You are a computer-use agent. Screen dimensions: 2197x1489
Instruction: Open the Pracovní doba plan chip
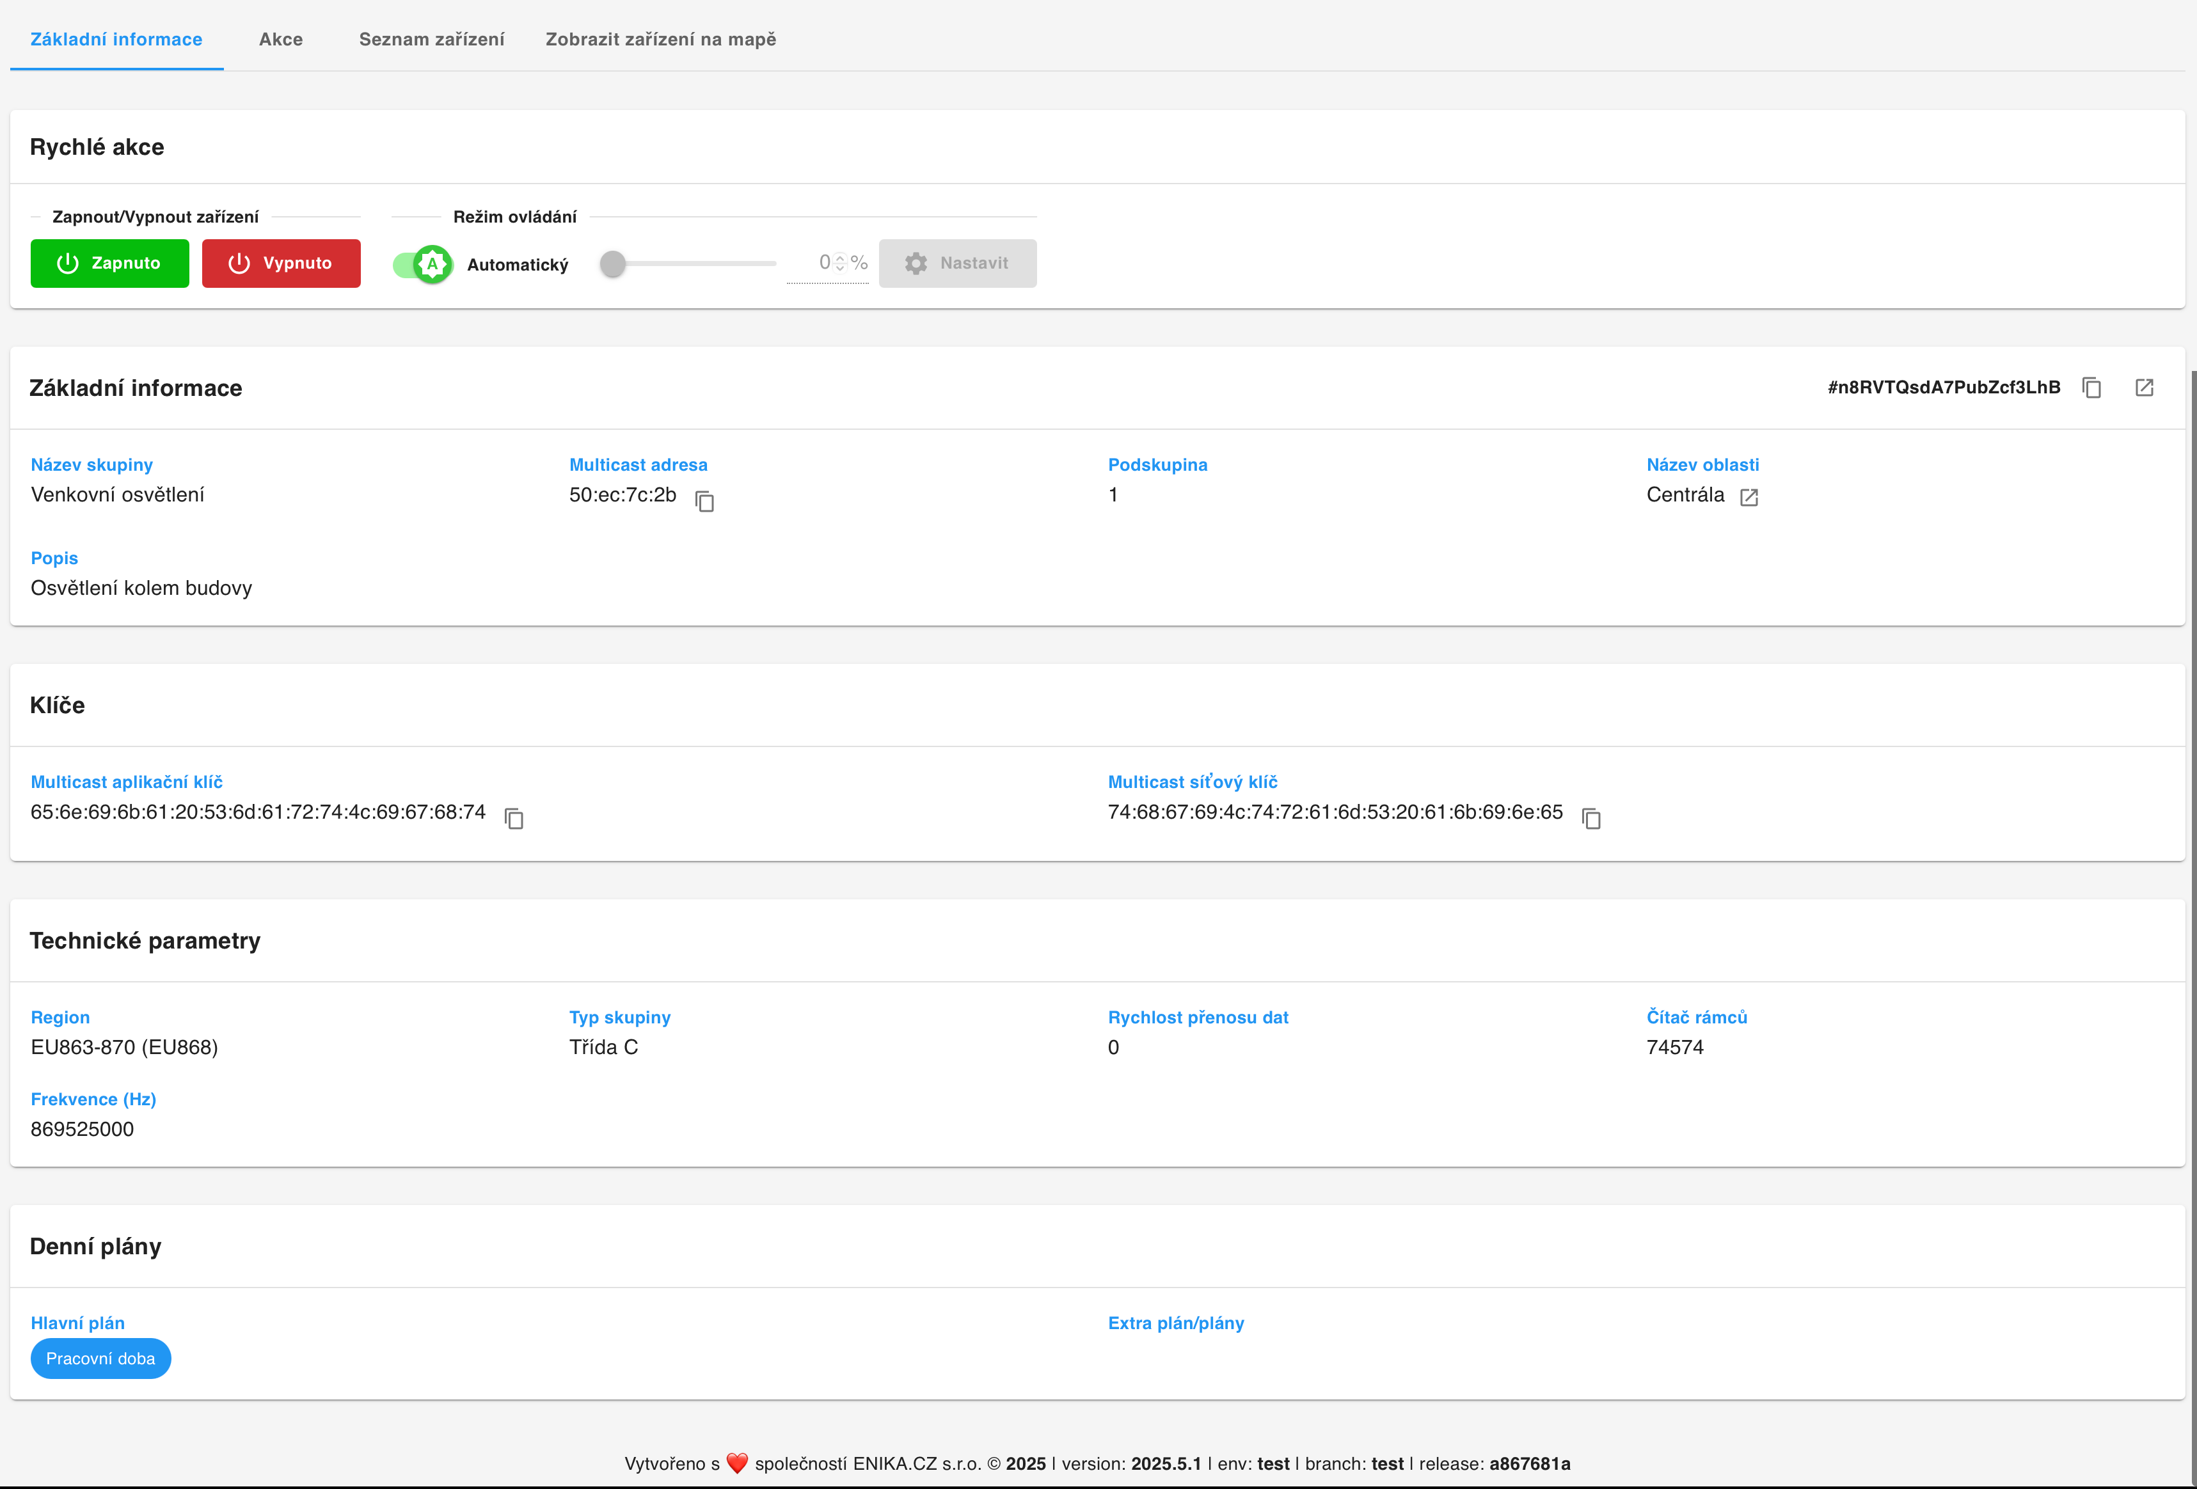click(100, 1359)
